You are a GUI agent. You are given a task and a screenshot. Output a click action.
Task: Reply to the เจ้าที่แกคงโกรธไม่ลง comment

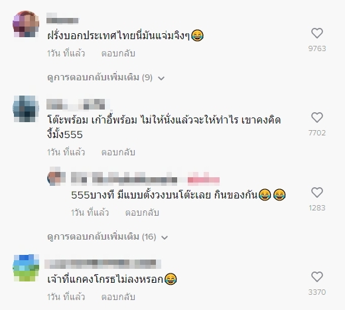[x=118, y=297]
